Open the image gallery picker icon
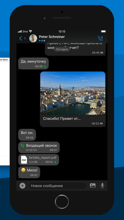The image size is (124, 220). click(93, 186)
